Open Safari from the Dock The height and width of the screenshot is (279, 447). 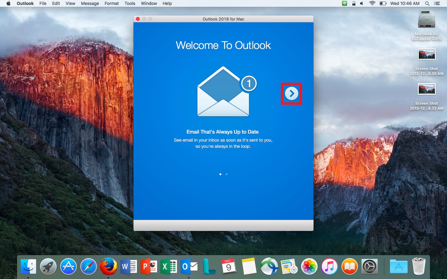(88, 267)
